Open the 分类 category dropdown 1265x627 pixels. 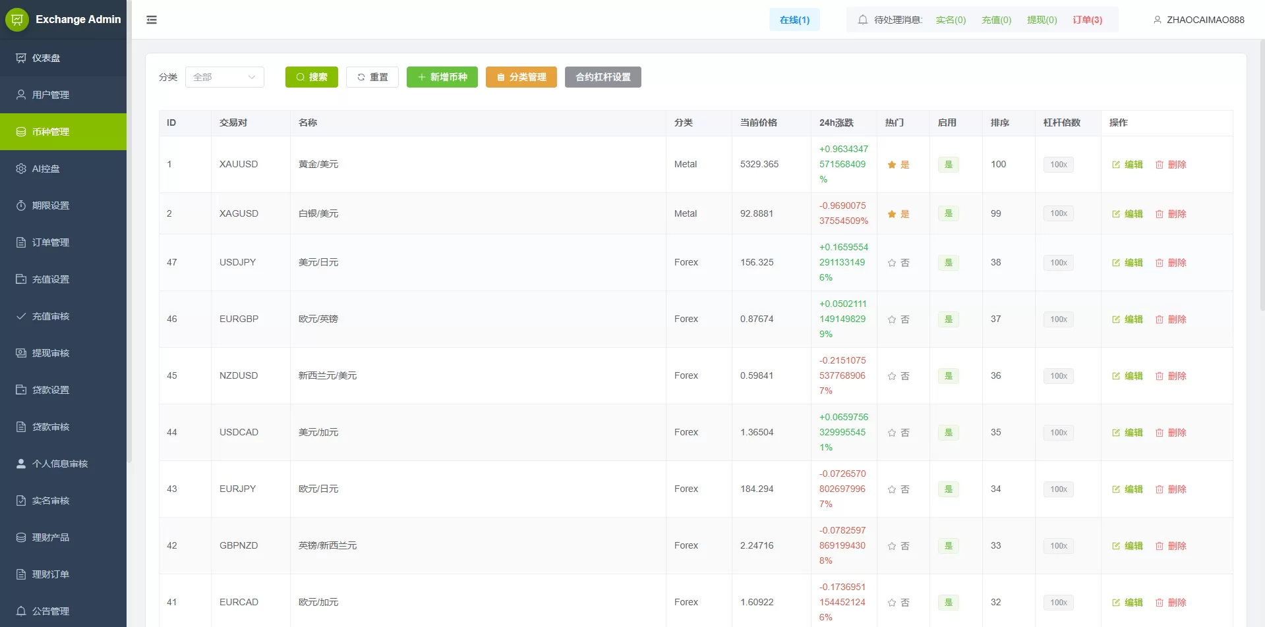[x=224, y=77]
